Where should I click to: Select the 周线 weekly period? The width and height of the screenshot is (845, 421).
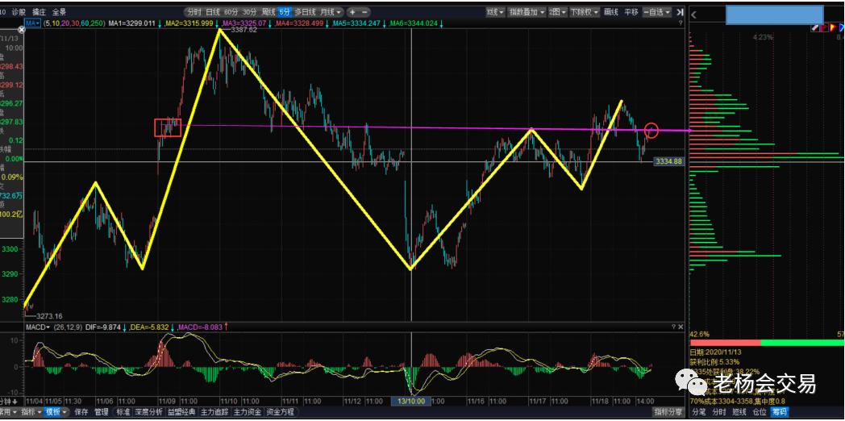(x=268, y=12)
